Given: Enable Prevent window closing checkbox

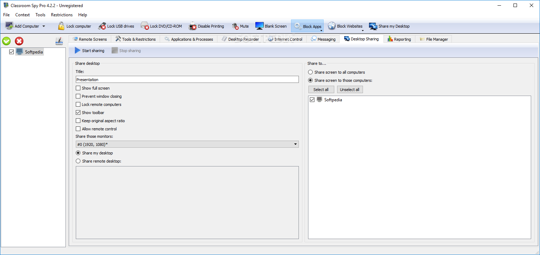Looking at the screenshot, I should [x=78, y=96].
